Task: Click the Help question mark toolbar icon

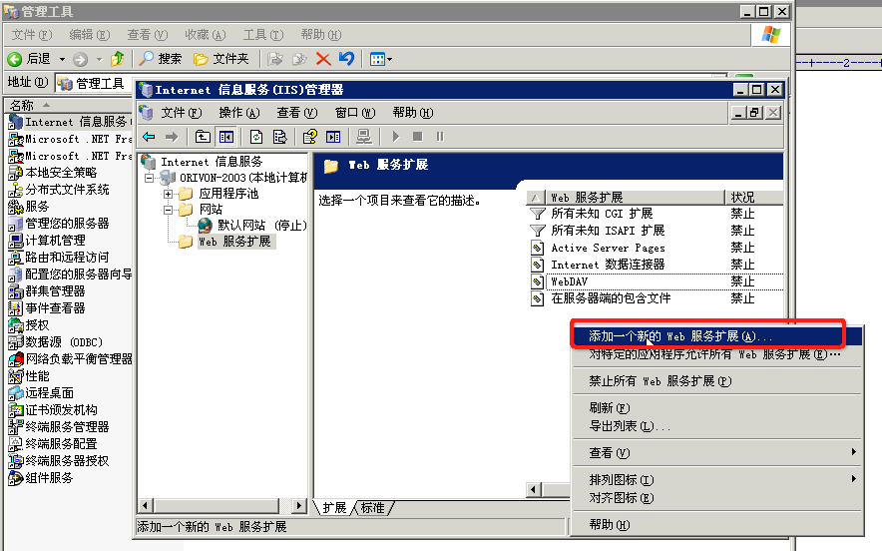Action: (309, 137)
